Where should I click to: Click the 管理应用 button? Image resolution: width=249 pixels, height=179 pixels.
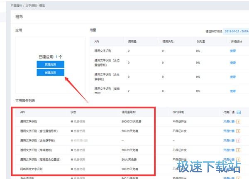click(50, 64)
